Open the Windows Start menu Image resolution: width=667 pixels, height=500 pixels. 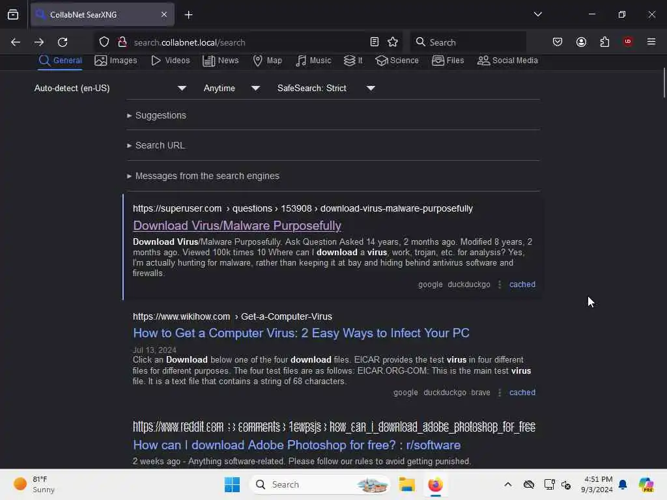pos(232,484)
